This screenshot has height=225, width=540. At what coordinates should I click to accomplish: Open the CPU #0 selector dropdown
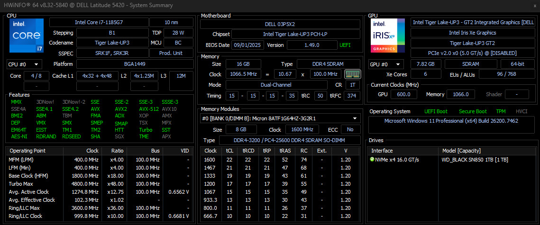(x=24, y=64)
